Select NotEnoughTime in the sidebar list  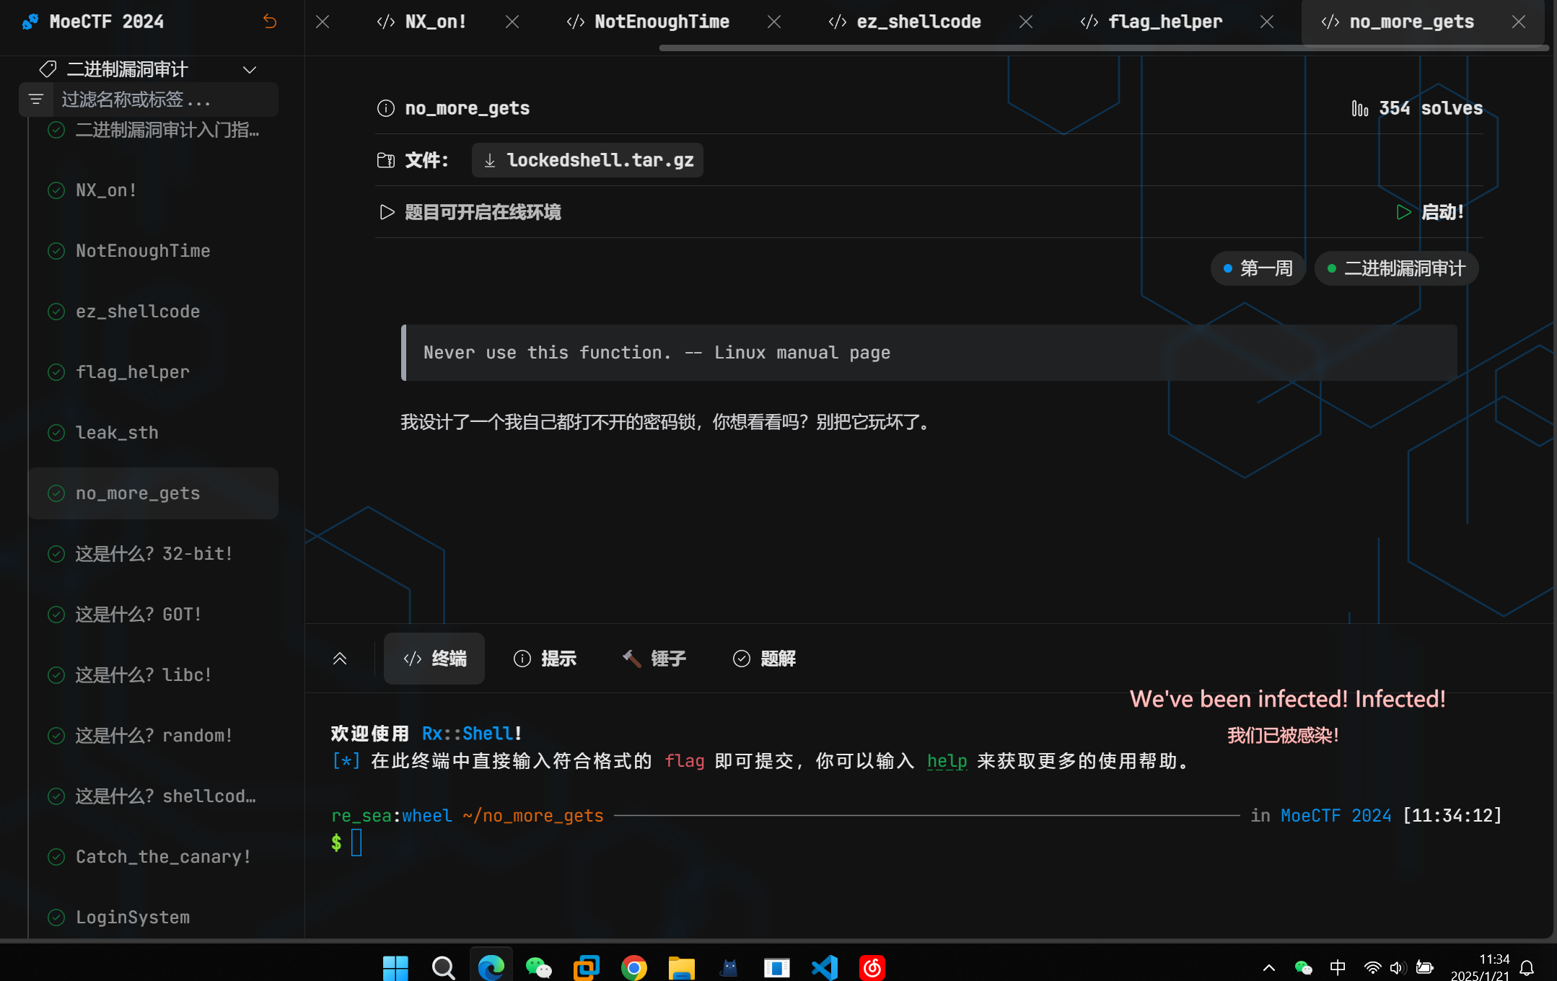point(153,251)
